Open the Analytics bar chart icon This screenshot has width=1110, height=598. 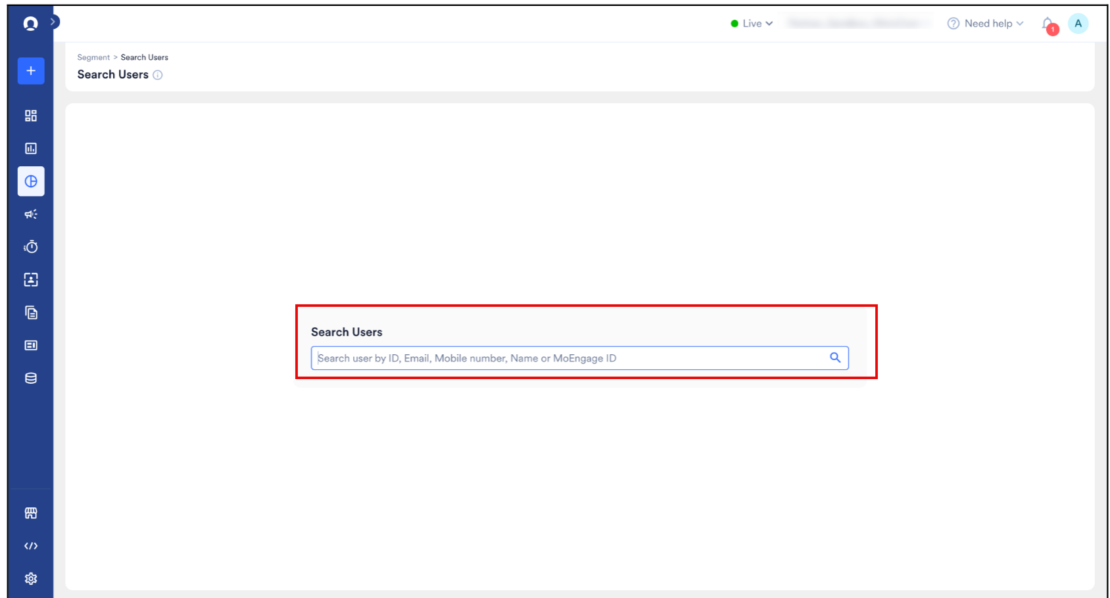(31, 149)
